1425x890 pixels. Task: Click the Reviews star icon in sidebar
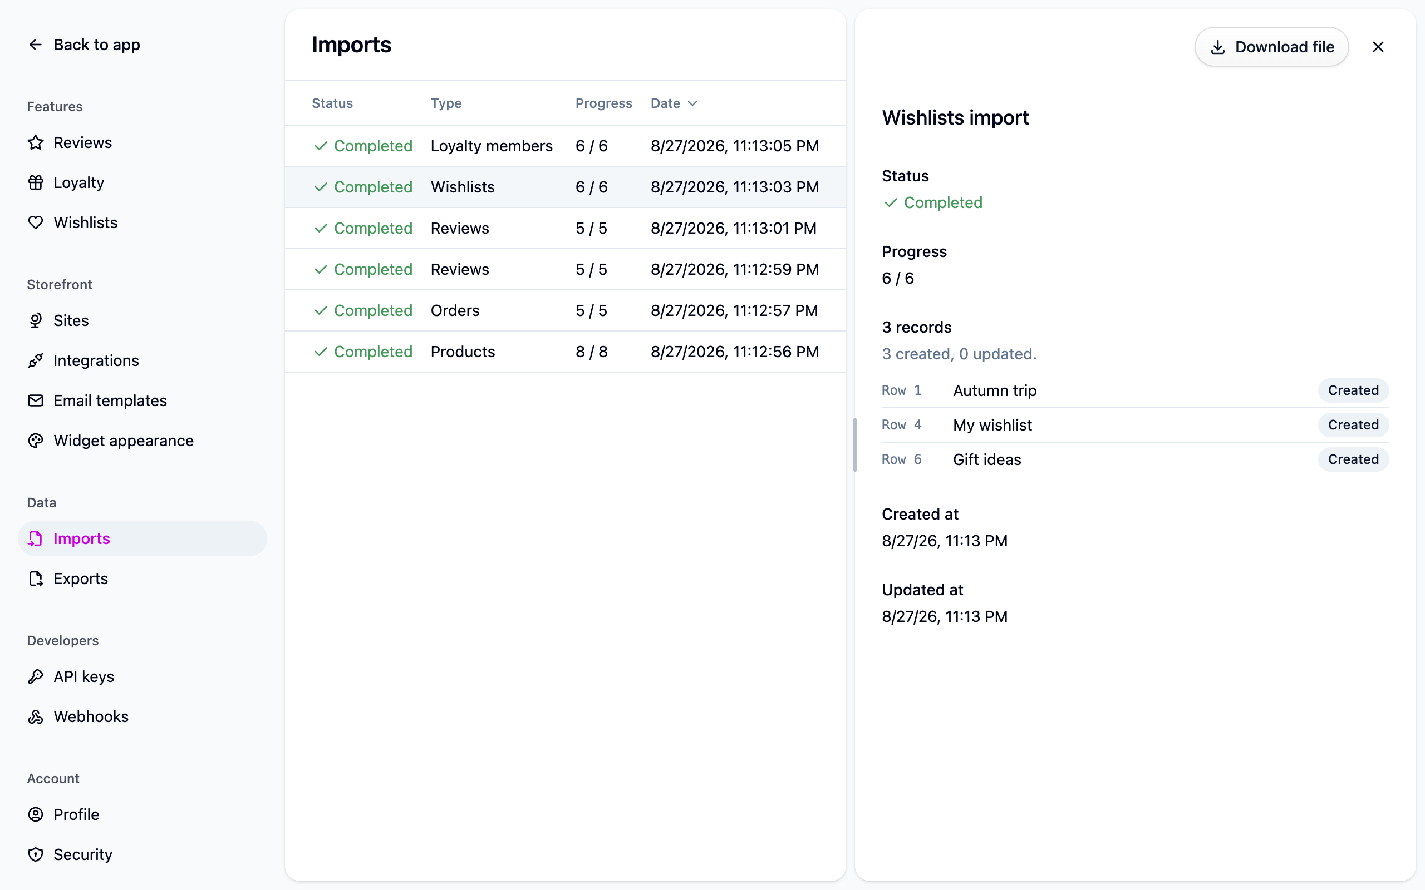(35, 142)
